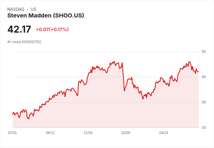Click the 20 y-axis value label
The height and width of the screenshot is (148, 214).
tap(204, 128)
